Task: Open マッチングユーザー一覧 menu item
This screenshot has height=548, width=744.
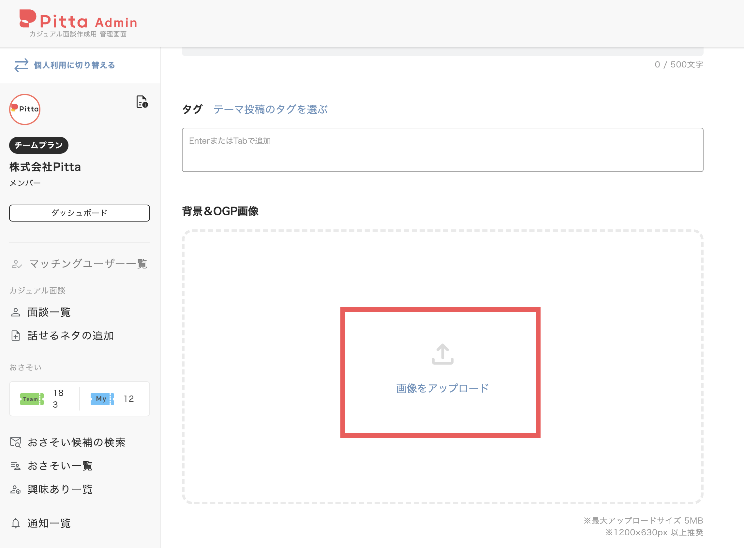Action: [x=79, y=264]
